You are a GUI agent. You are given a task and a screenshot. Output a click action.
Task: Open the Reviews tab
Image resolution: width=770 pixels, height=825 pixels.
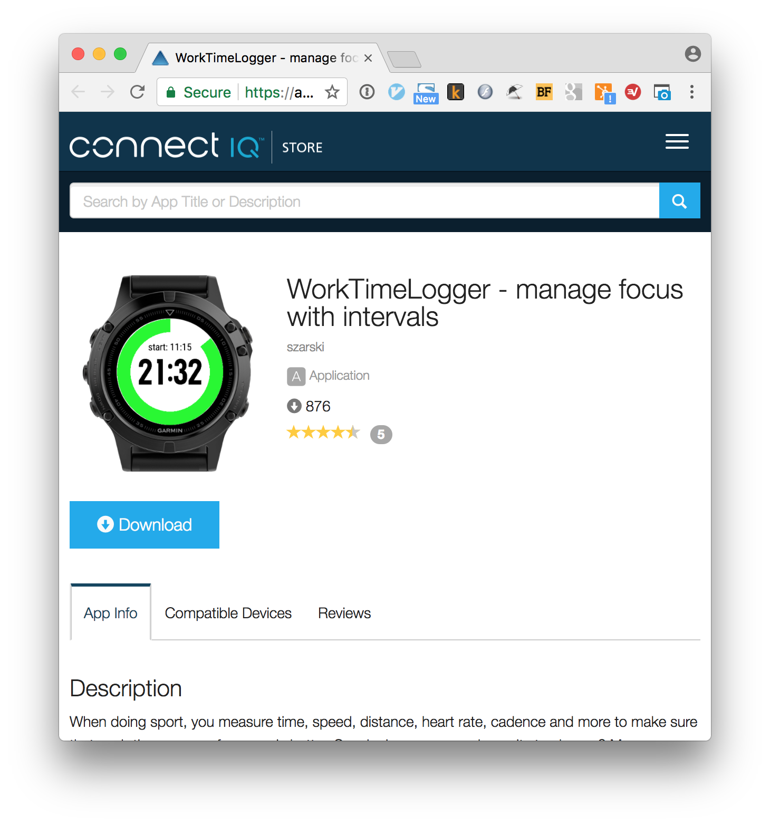tap(344, 613)
